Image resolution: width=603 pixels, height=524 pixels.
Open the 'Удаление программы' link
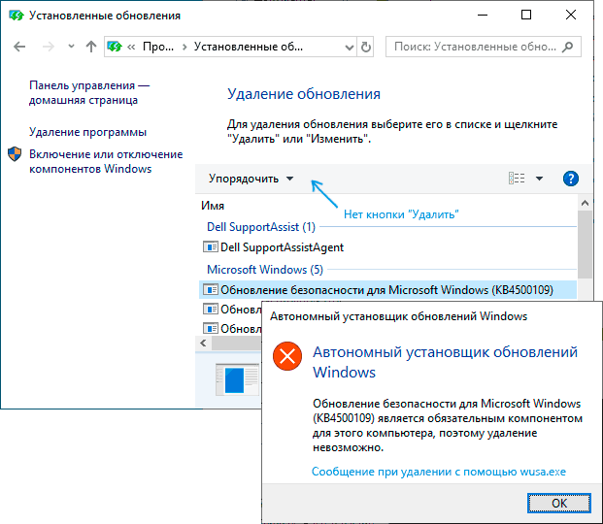coord(87,132)
